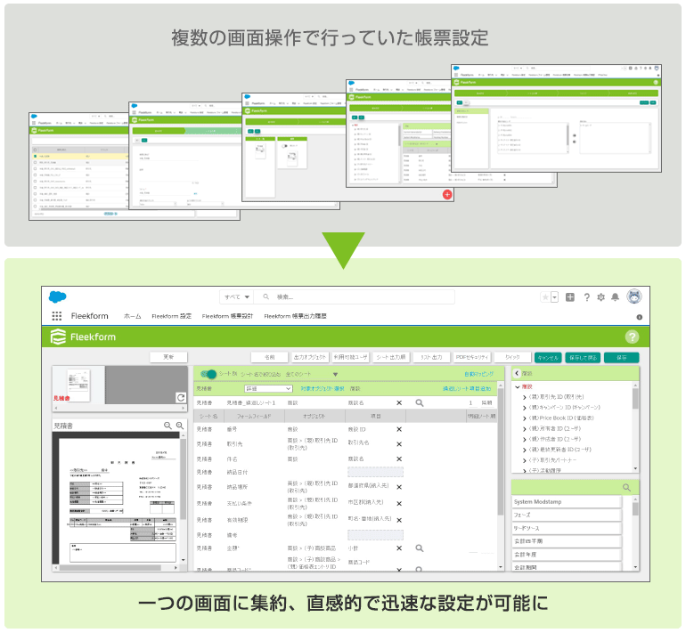Remove the 取引先 field mapping
Screen dimensions: 686x633
(399, 444)
